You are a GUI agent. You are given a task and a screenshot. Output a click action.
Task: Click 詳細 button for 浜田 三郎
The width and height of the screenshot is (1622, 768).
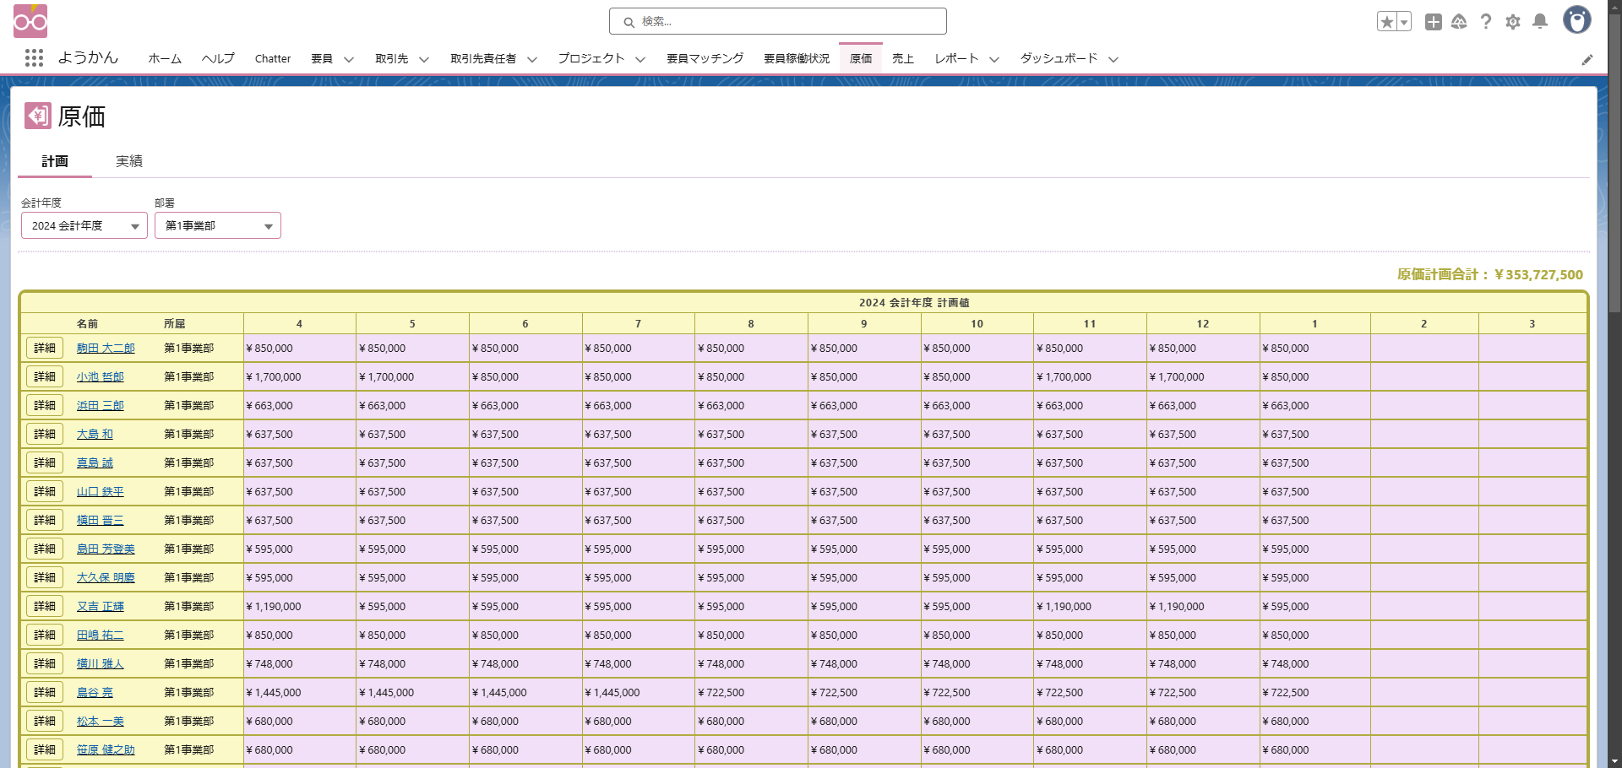pos(45,405)
